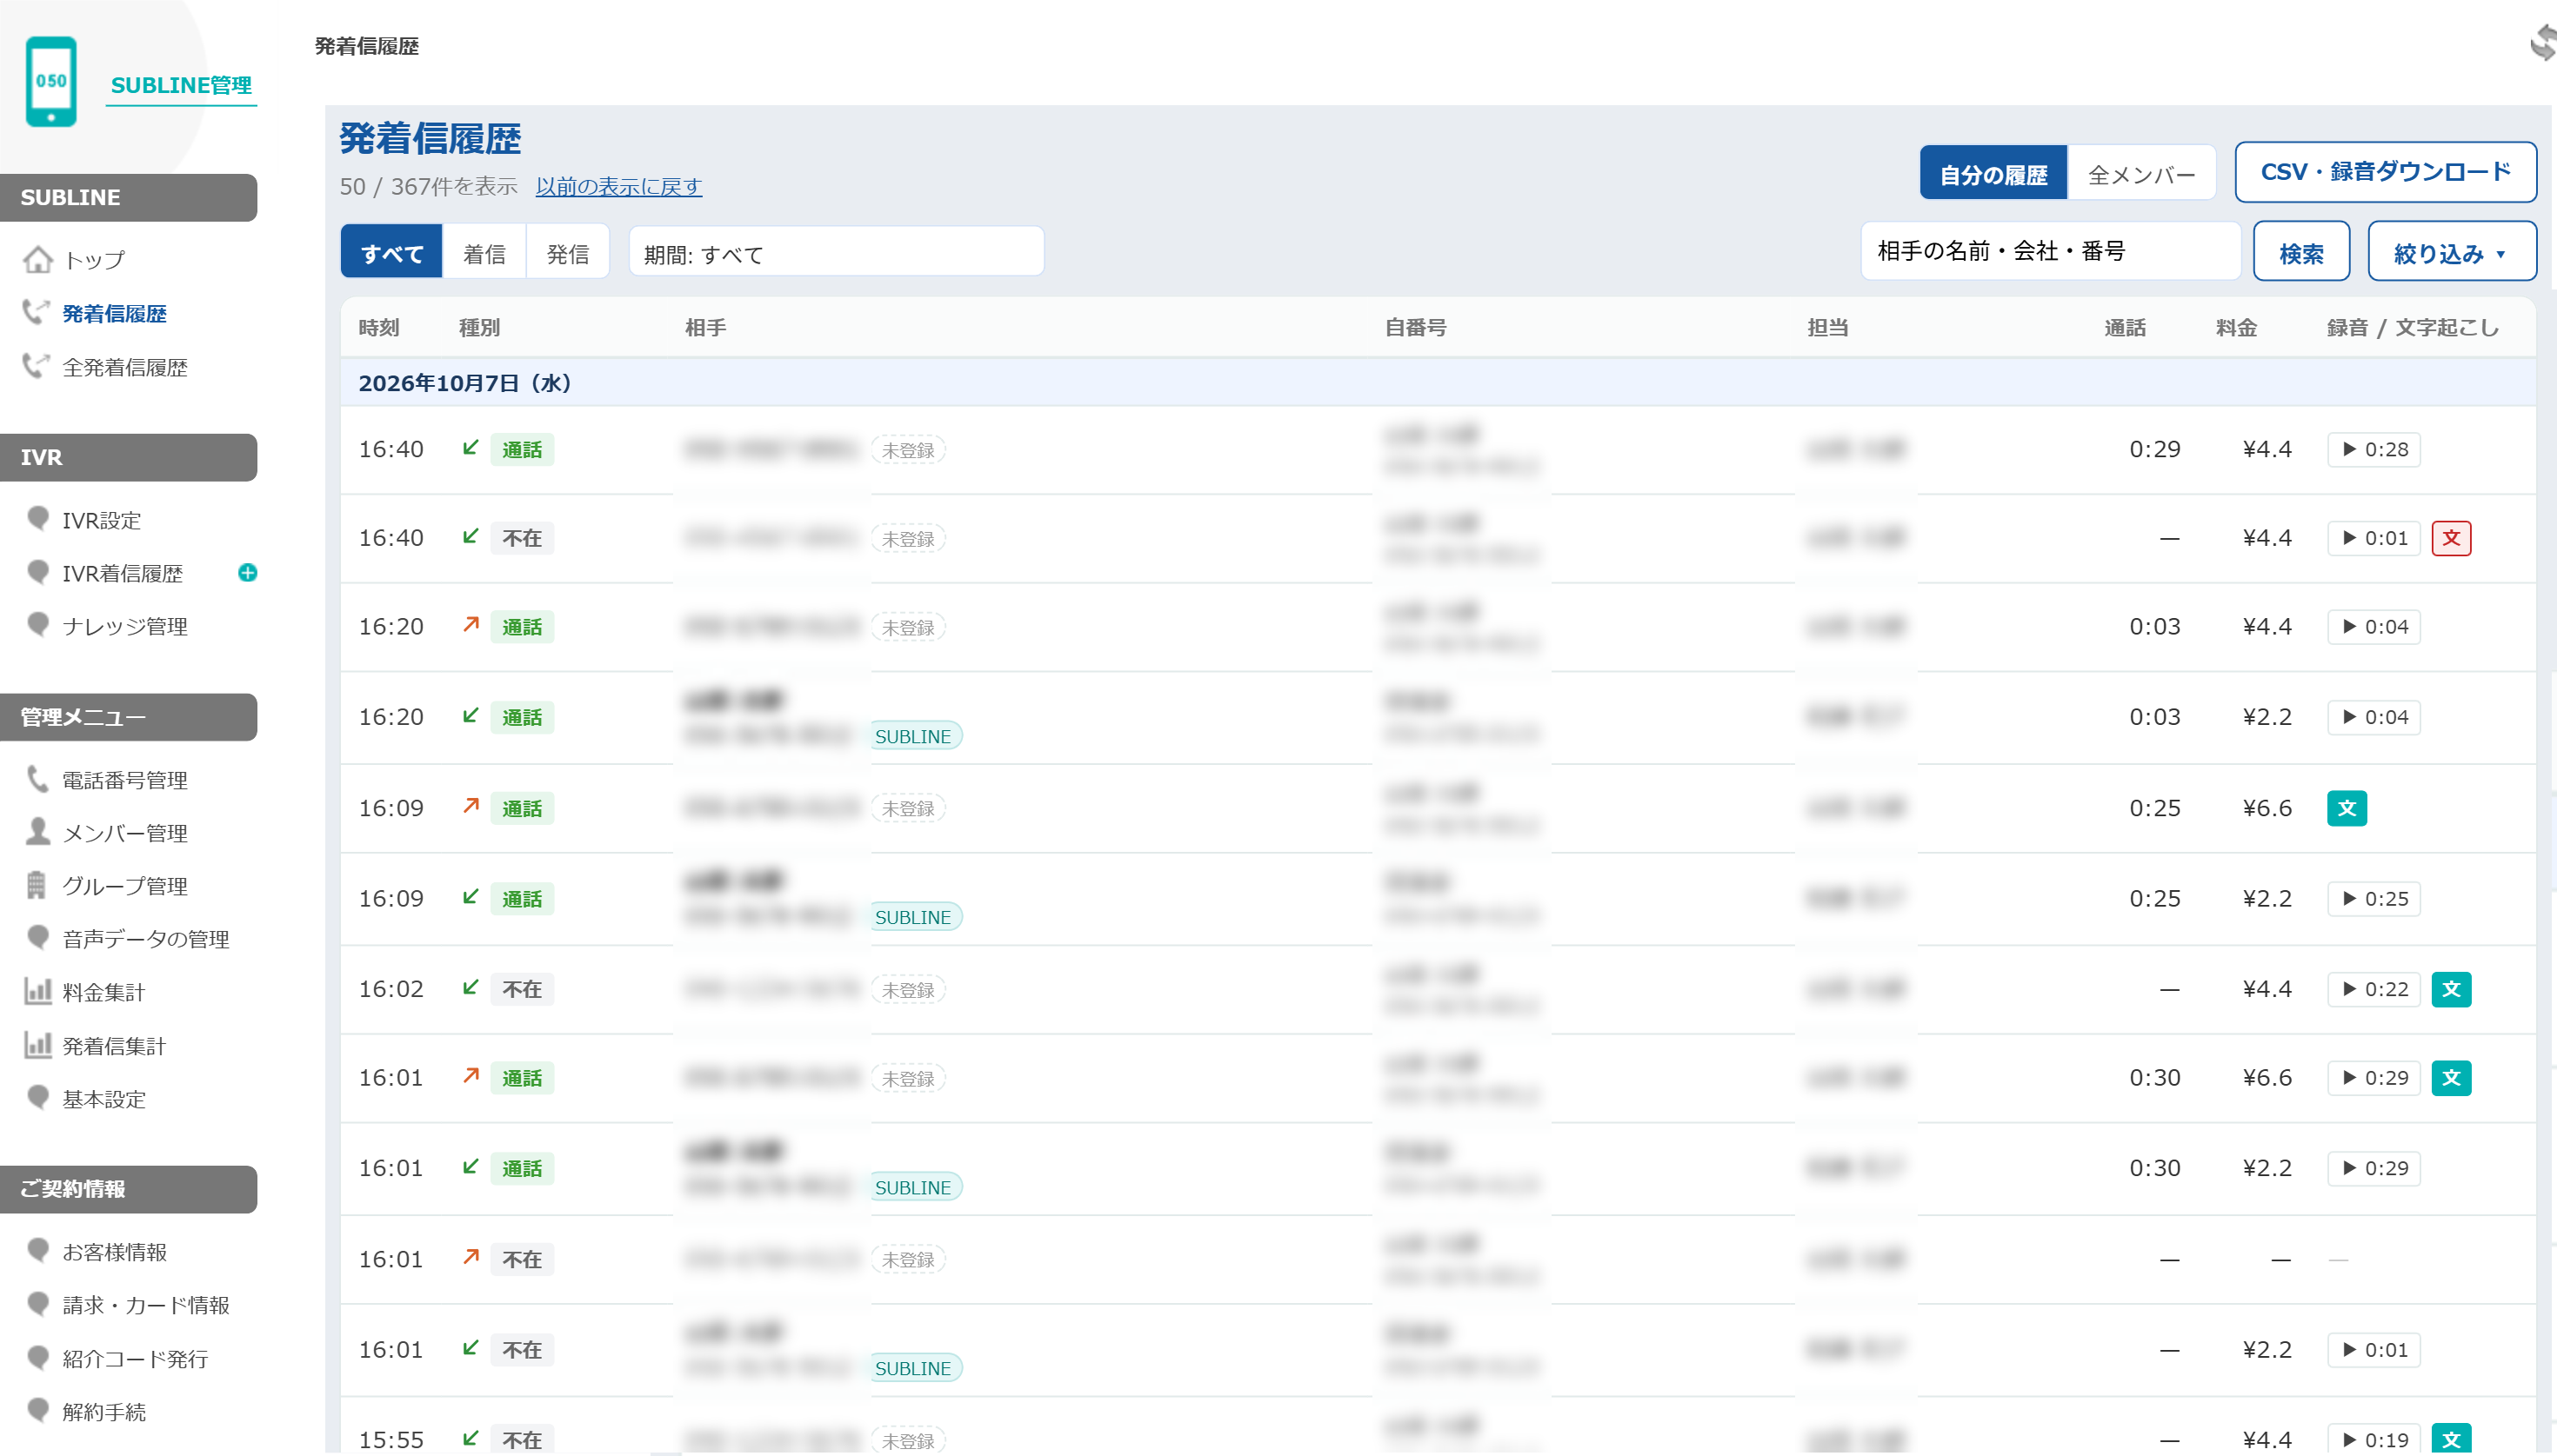Open ナレッジ管理 menu item
The image size is (2557, 1456).
click(124, 626)
